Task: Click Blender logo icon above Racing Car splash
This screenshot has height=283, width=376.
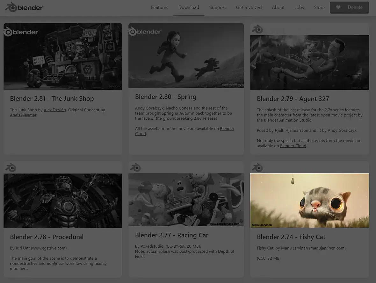Action: (x=135, y=167)
